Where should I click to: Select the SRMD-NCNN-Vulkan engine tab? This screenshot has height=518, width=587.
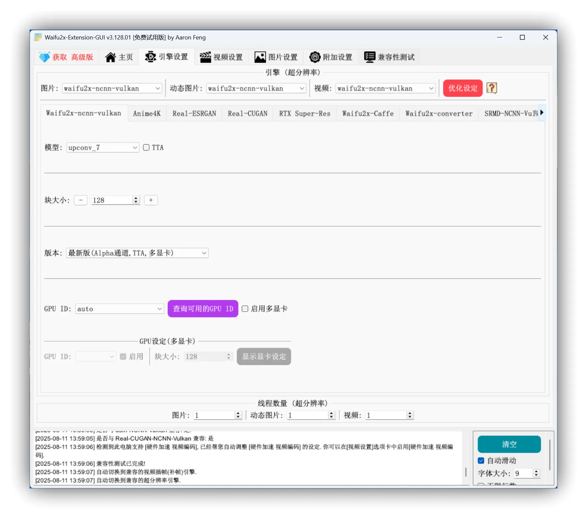pyautogui.click(x=509, y=113)
